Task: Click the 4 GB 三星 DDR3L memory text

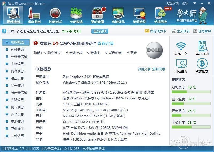Action: click(x=86, y=104)
